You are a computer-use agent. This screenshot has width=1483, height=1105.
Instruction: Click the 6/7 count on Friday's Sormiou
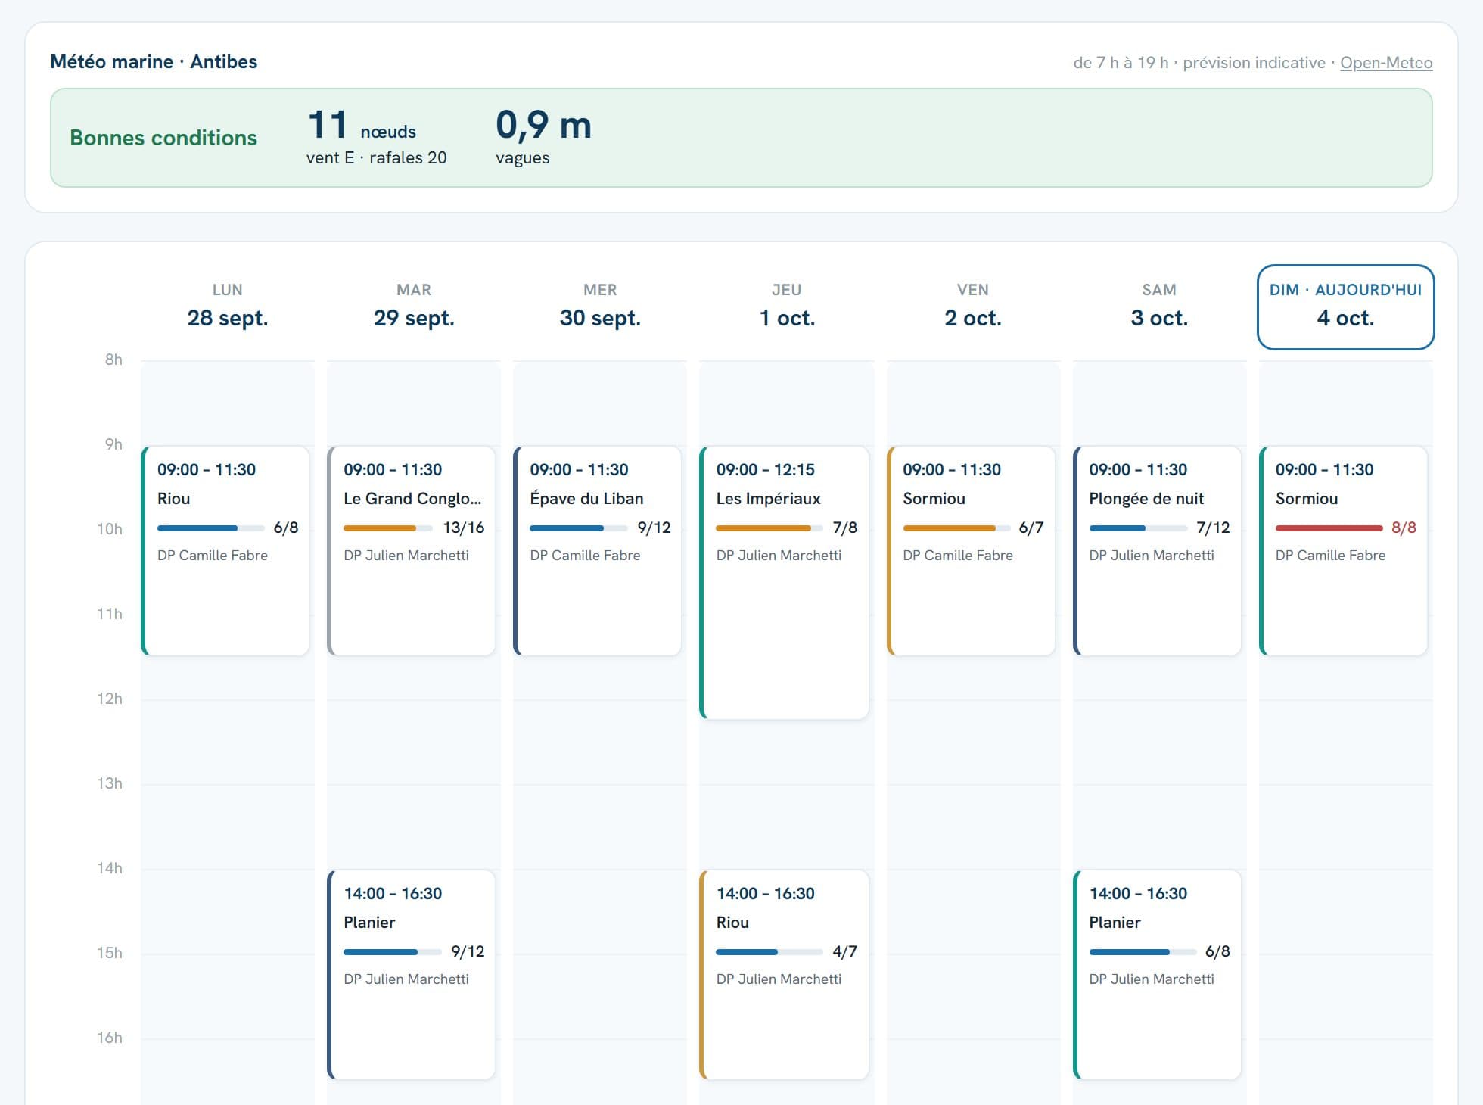coord(1031,528)
